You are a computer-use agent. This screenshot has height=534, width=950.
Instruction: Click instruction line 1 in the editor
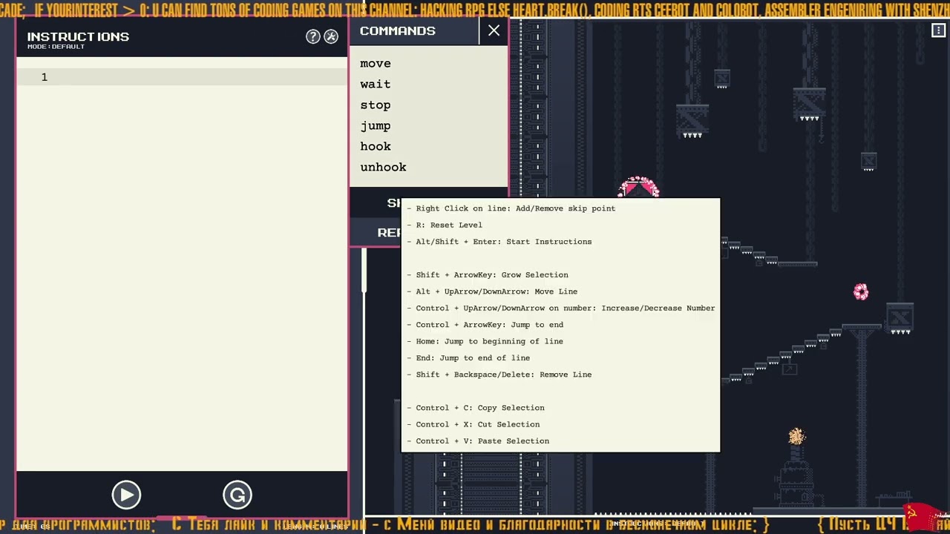[x=182, y=77]
